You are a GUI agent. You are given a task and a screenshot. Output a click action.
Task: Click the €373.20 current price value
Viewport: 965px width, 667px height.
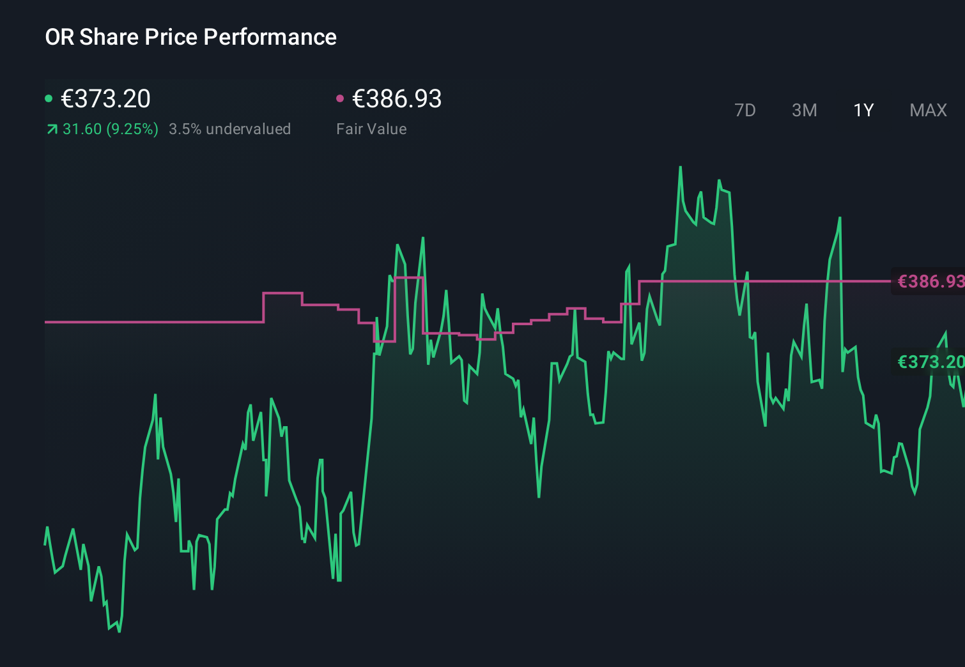[x=105, y=99]
